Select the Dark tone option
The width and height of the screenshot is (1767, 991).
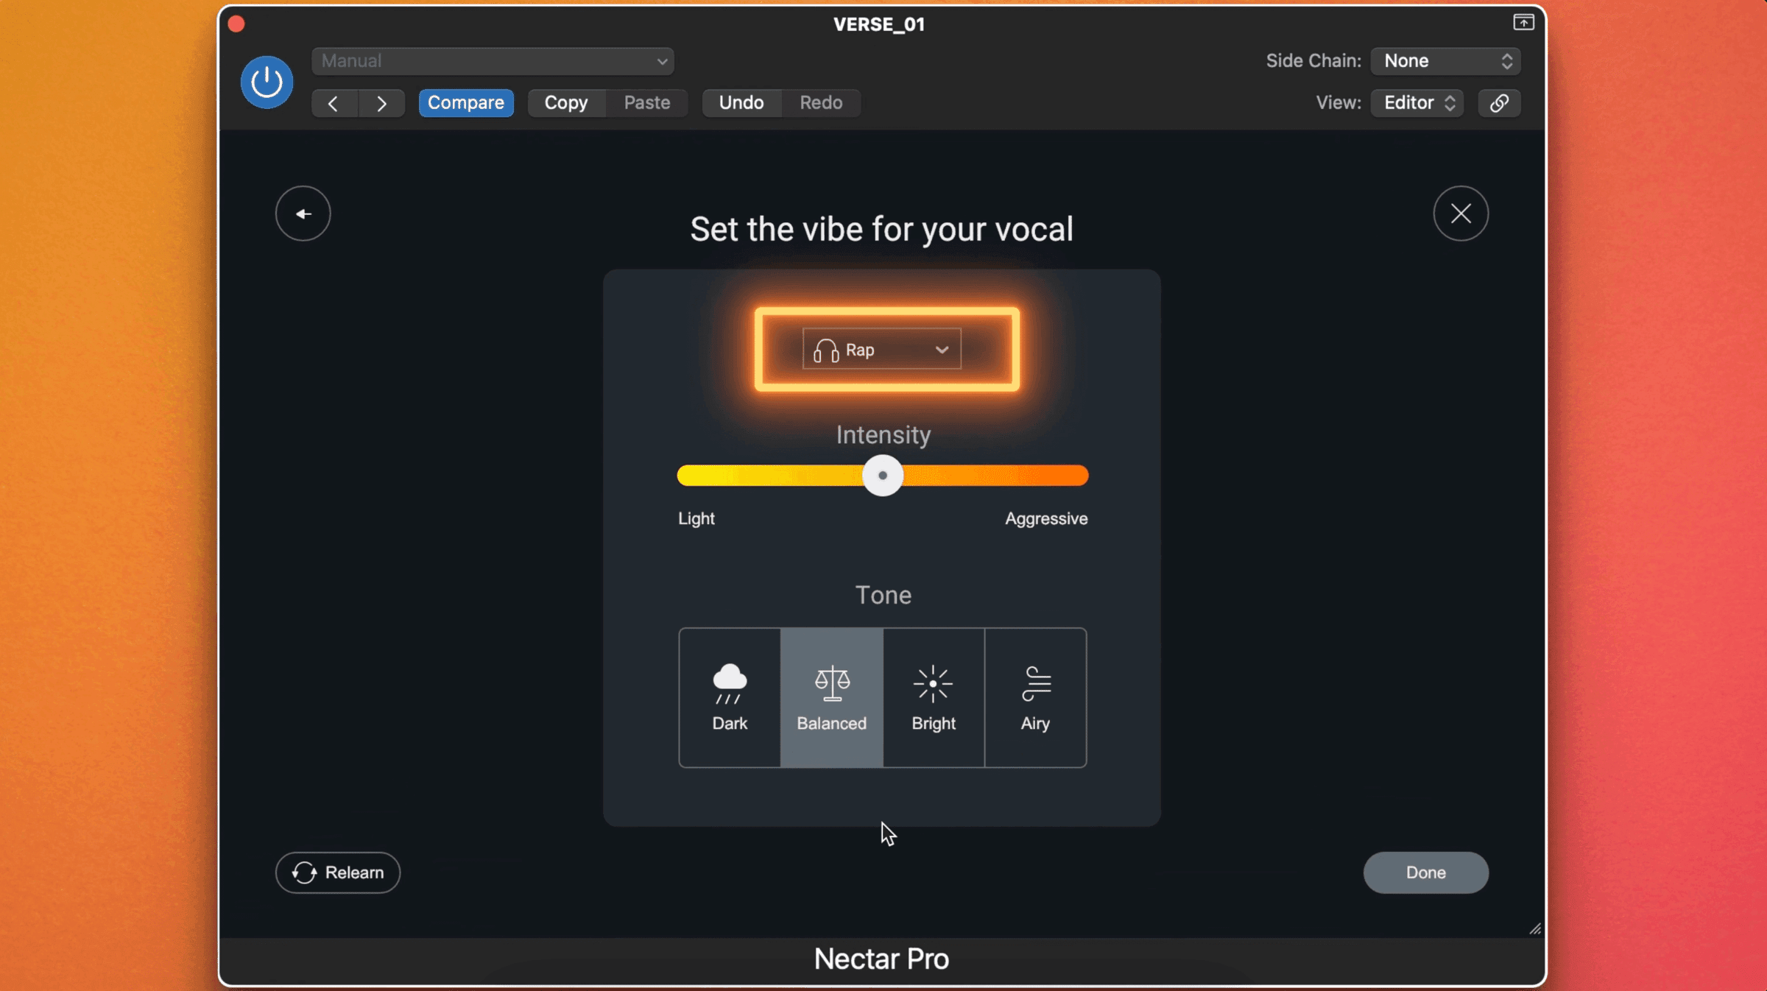(x=730, y=697)
